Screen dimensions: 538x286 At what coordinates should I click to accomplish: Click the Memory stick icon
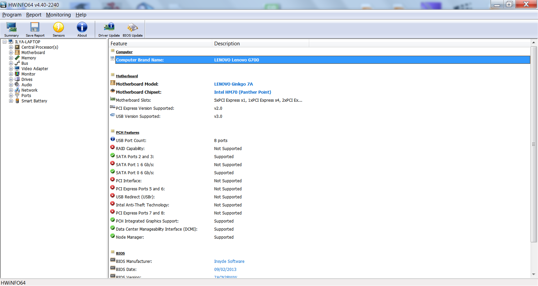point(17,58)
